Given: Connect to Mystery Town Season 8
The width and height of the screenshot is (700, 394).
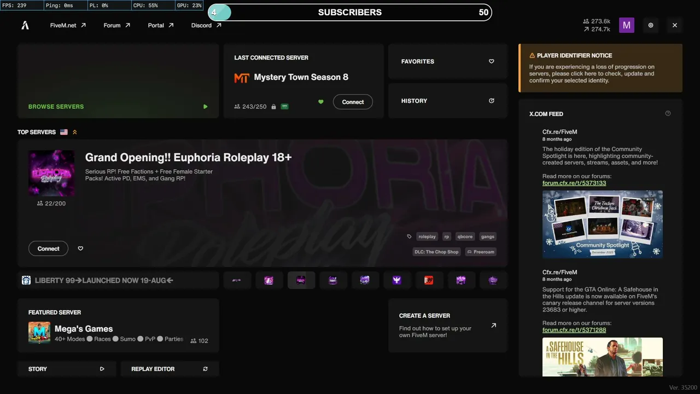Looking at the screenshot, I should [353, 102].
